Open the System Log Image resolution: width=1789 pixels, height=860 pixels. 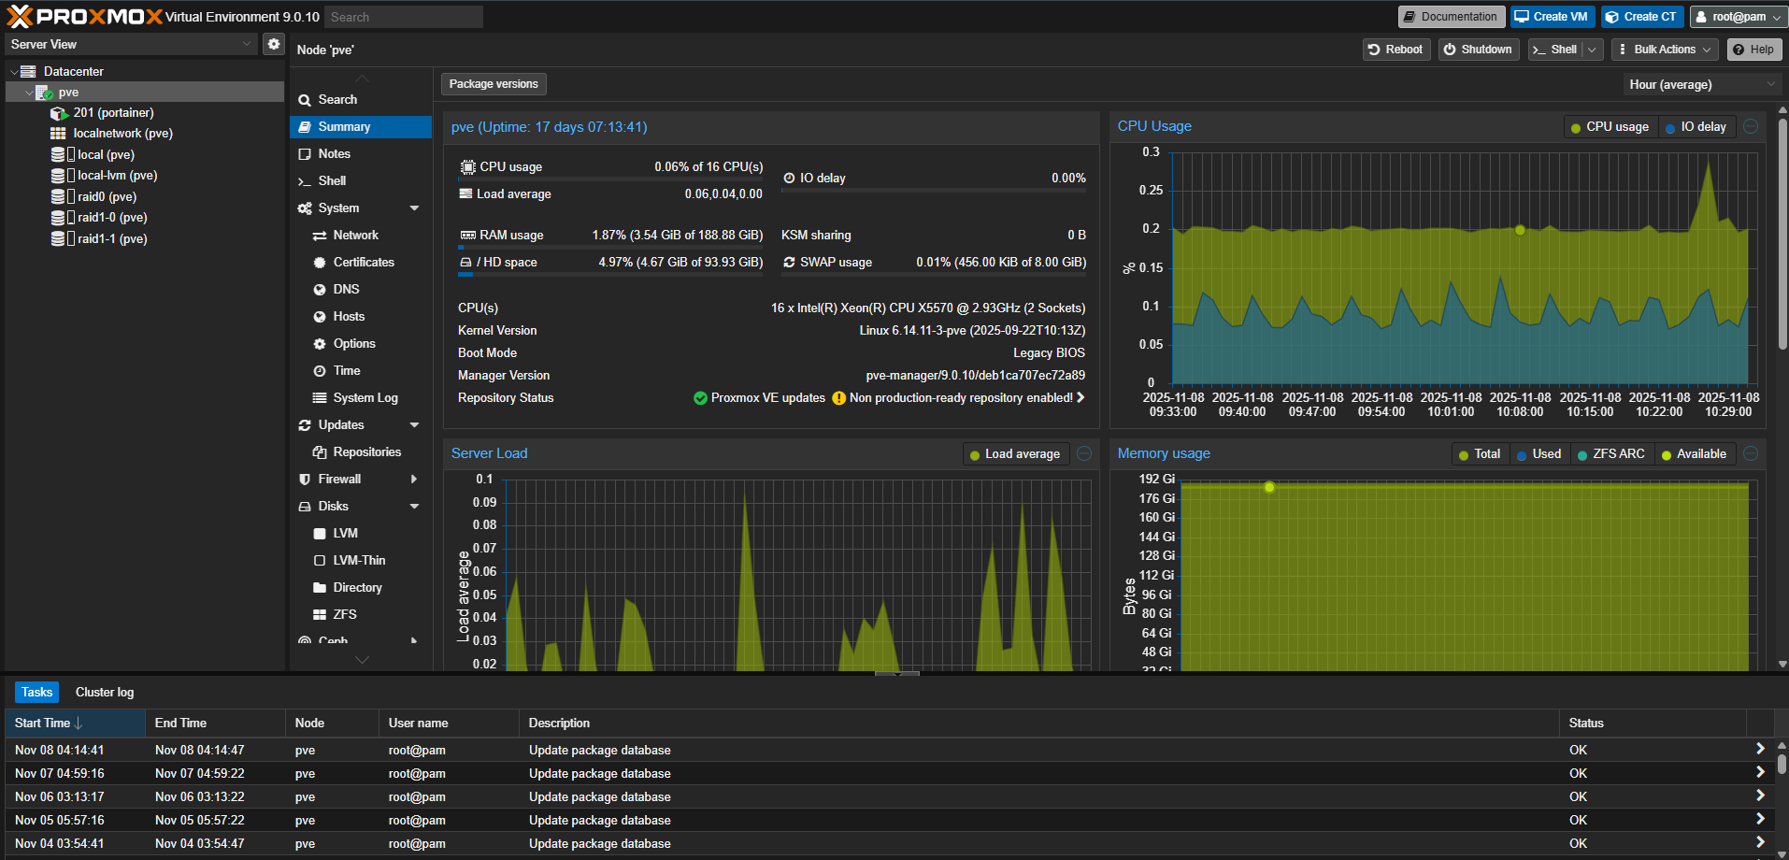364,397
